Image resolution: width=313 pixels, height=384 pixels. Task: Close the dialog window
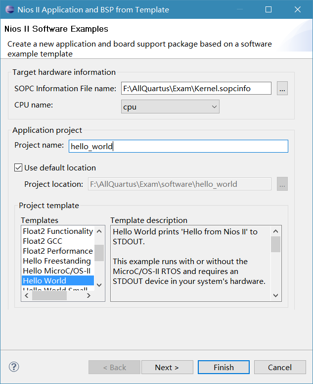(298, 9)
